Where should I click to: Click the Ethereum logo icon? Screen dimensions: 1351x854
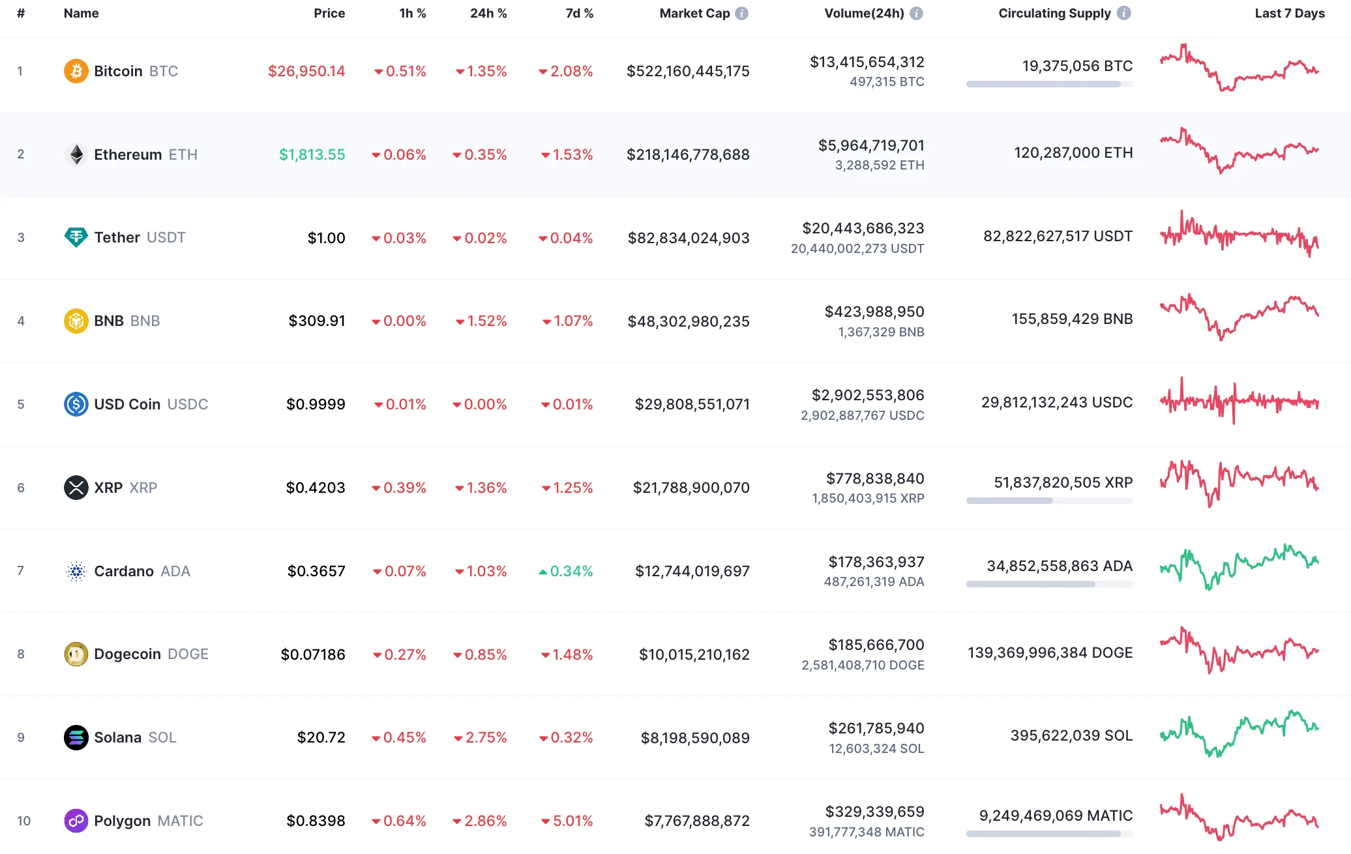[76, 155]
